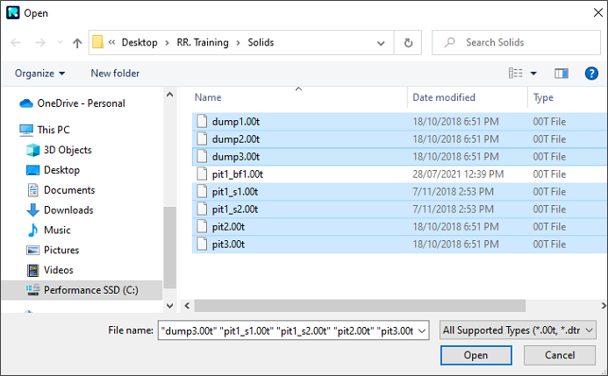Expand the change view dropdown arrow

[x=533, y=74]
